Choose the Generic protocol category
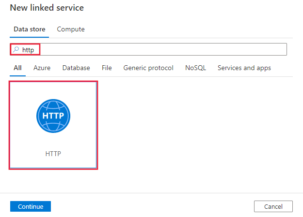The image size is (303, 217). tap(148, 68)
